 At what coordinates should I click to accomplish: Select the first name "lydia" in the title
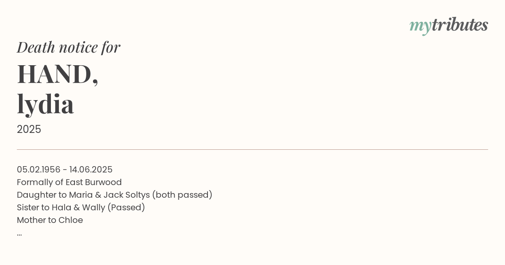pyautogui.click(x=45, y=103)
